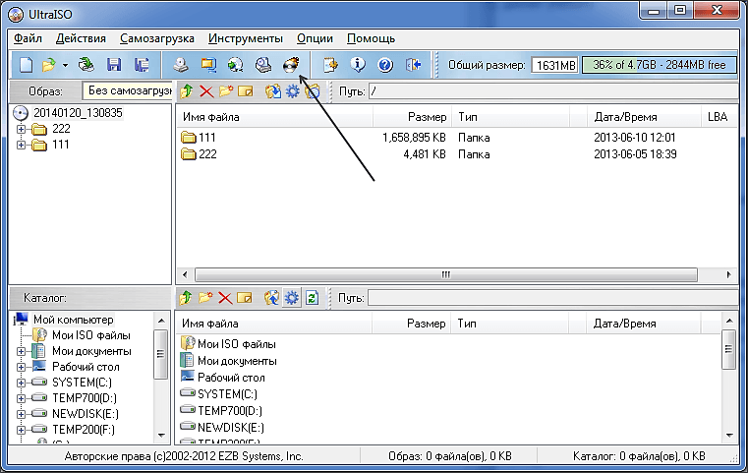This screenshot has height=473, width=748.
Task: Click the LBA column header
Action: [719, 117]
